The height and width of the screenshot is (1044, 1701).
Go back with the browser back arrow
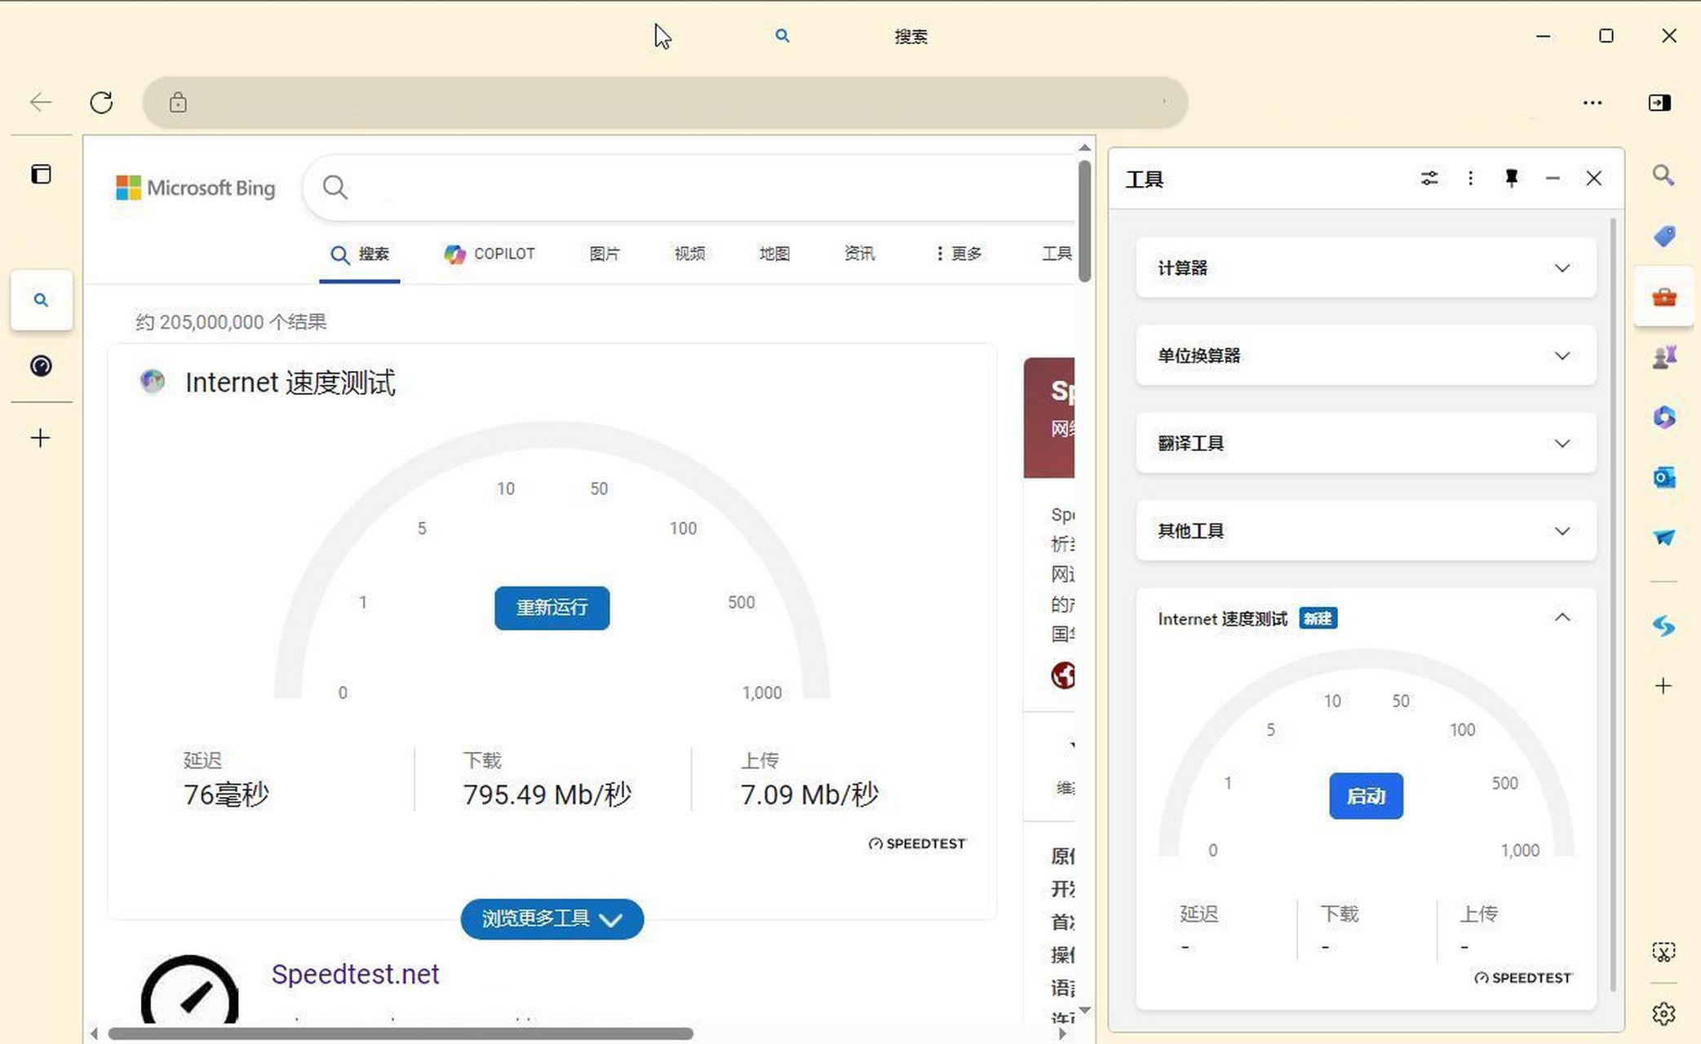tap(41, 102)
